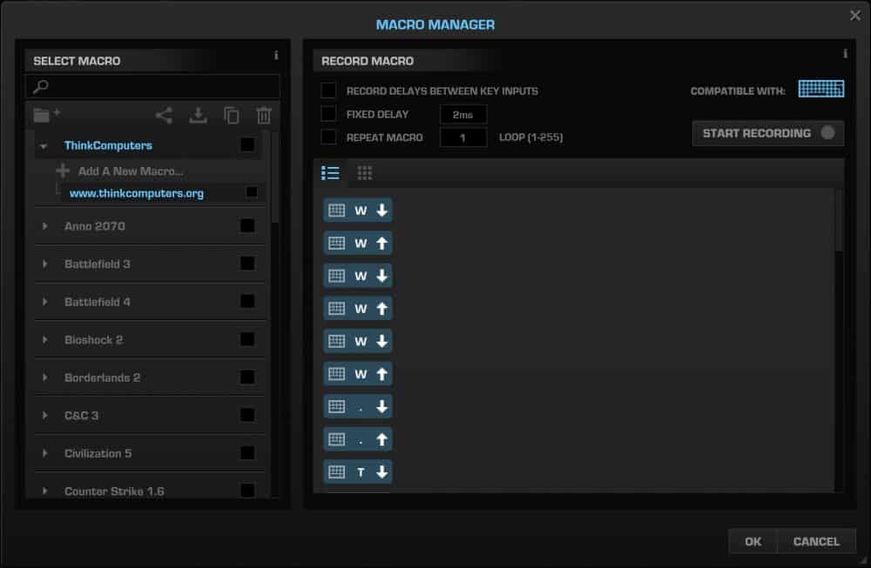Click the copy macro icon
This screenshot has width=871, height=568.
click(232, 116)
